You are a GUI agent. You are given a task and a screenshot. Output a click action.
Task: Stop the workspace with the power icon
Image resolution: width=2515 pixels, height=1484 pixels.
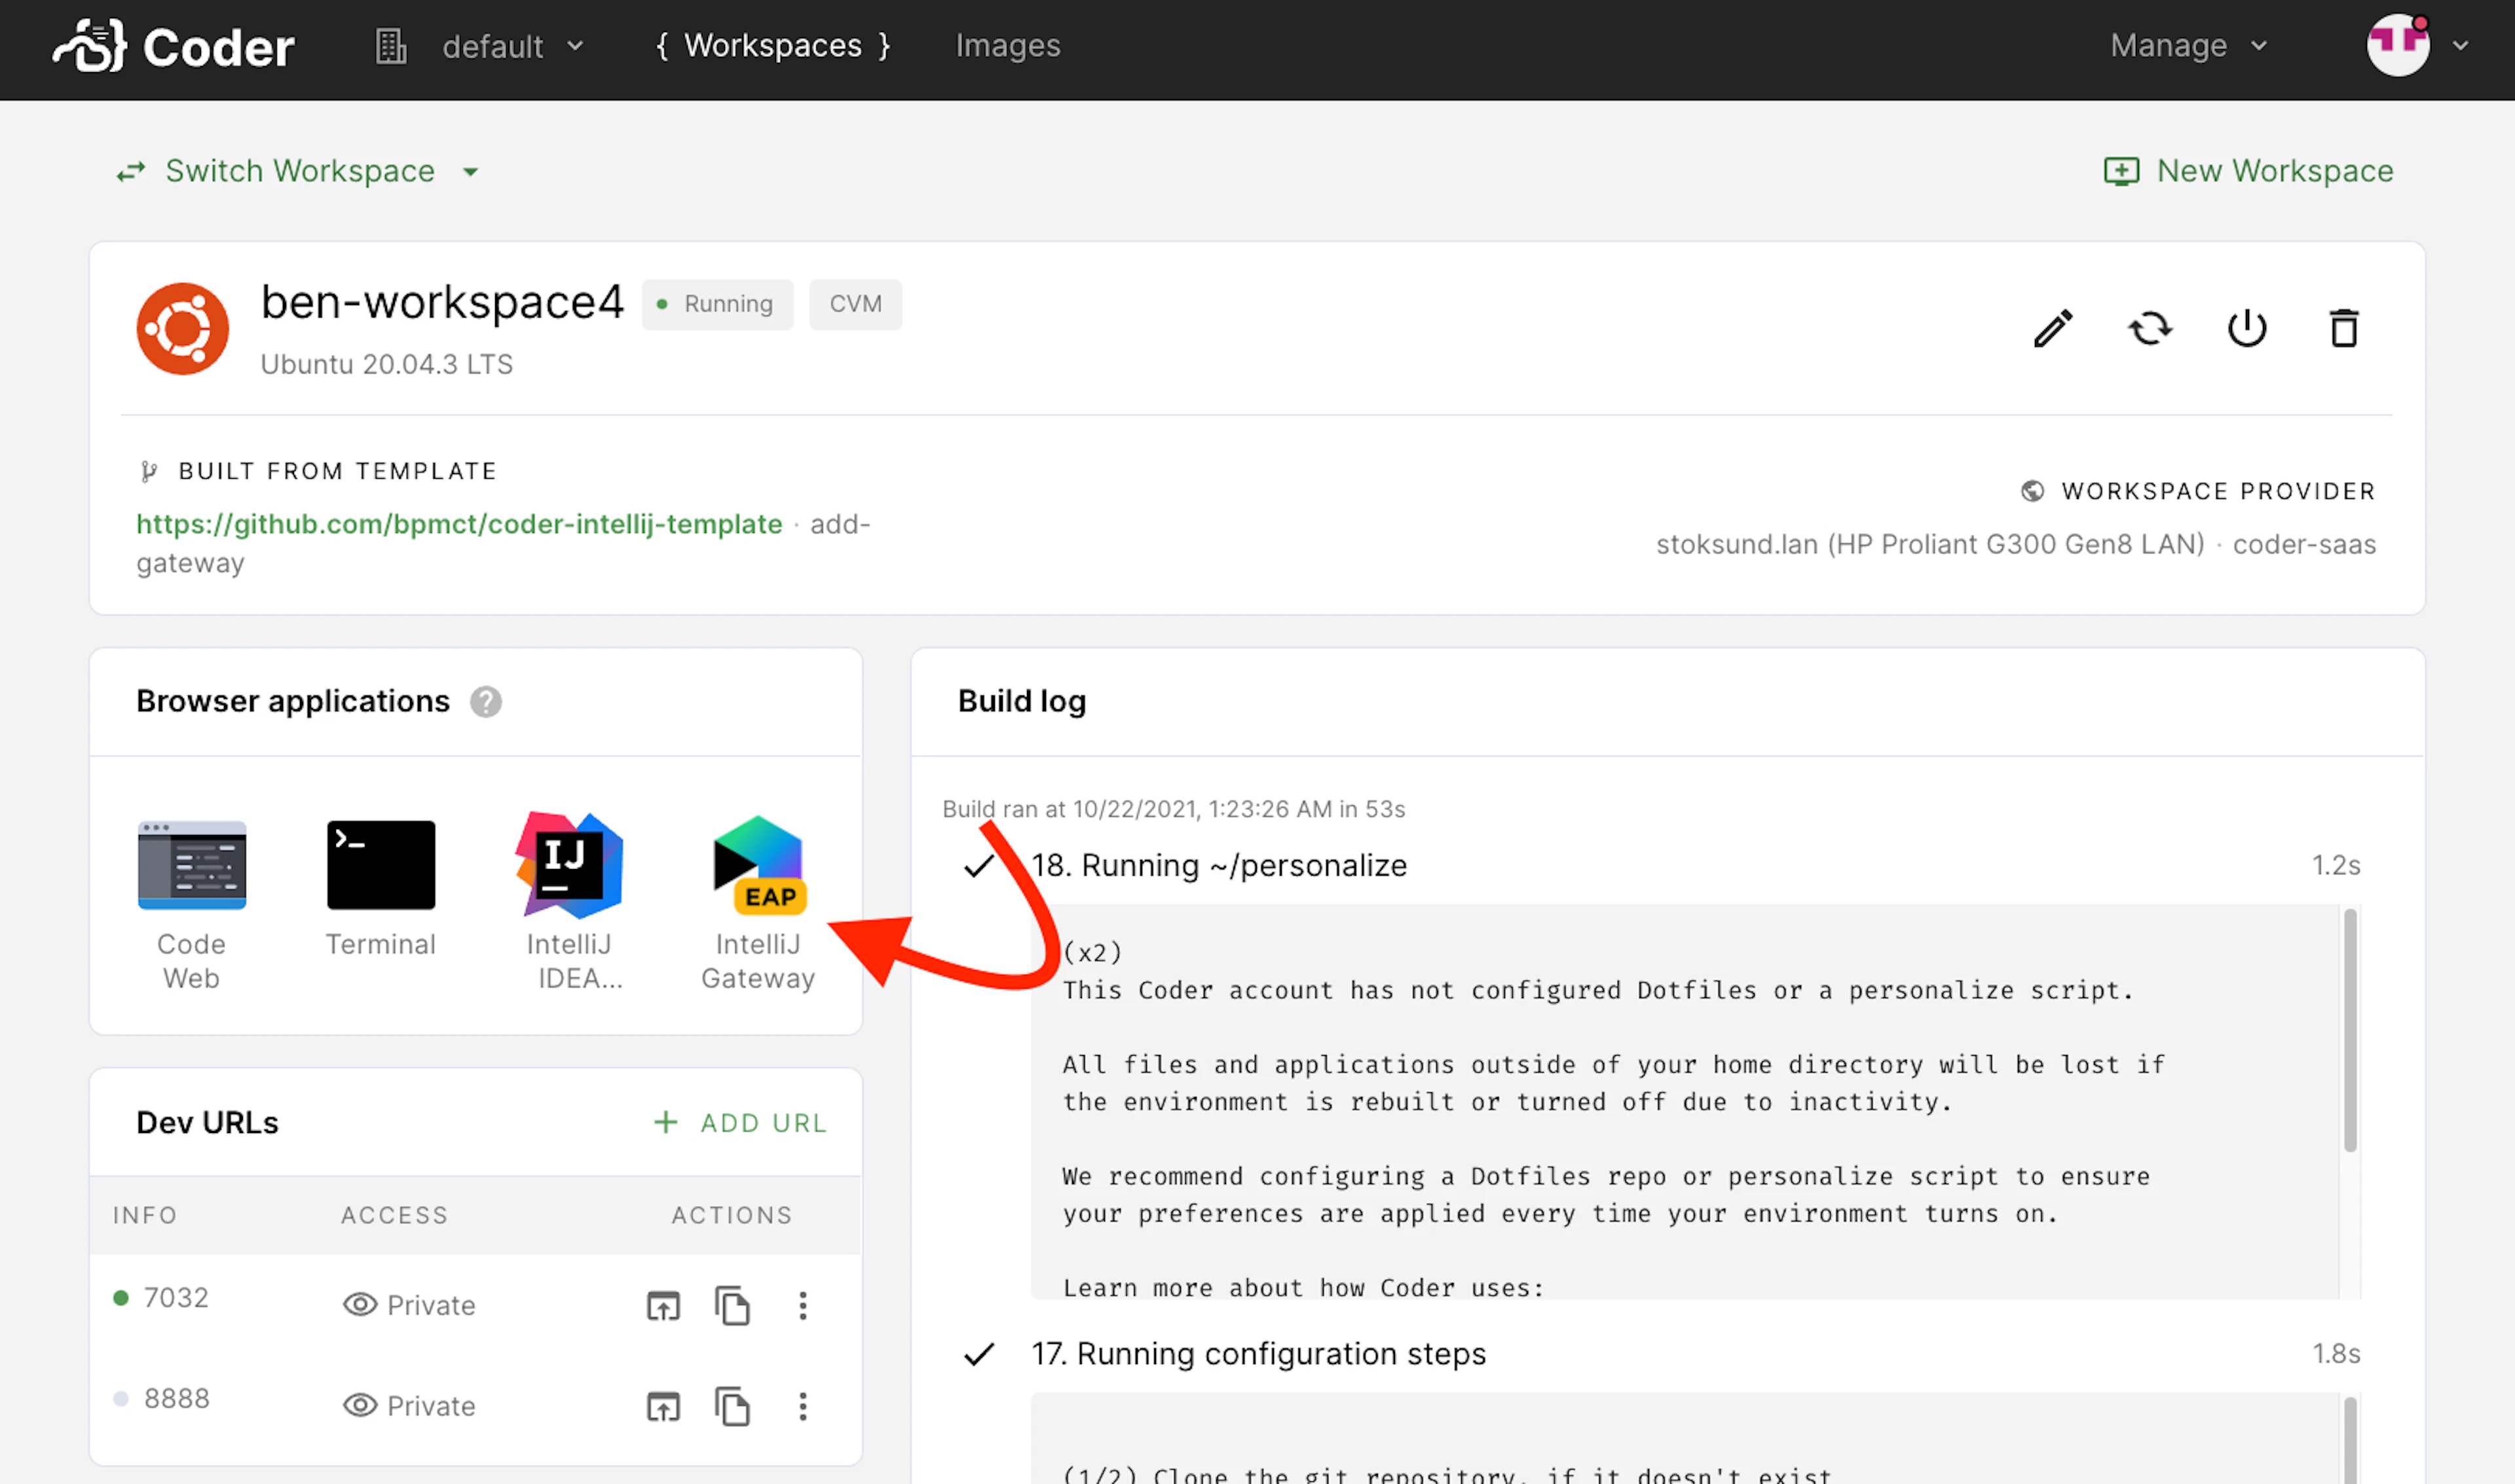coord(2247,328)
